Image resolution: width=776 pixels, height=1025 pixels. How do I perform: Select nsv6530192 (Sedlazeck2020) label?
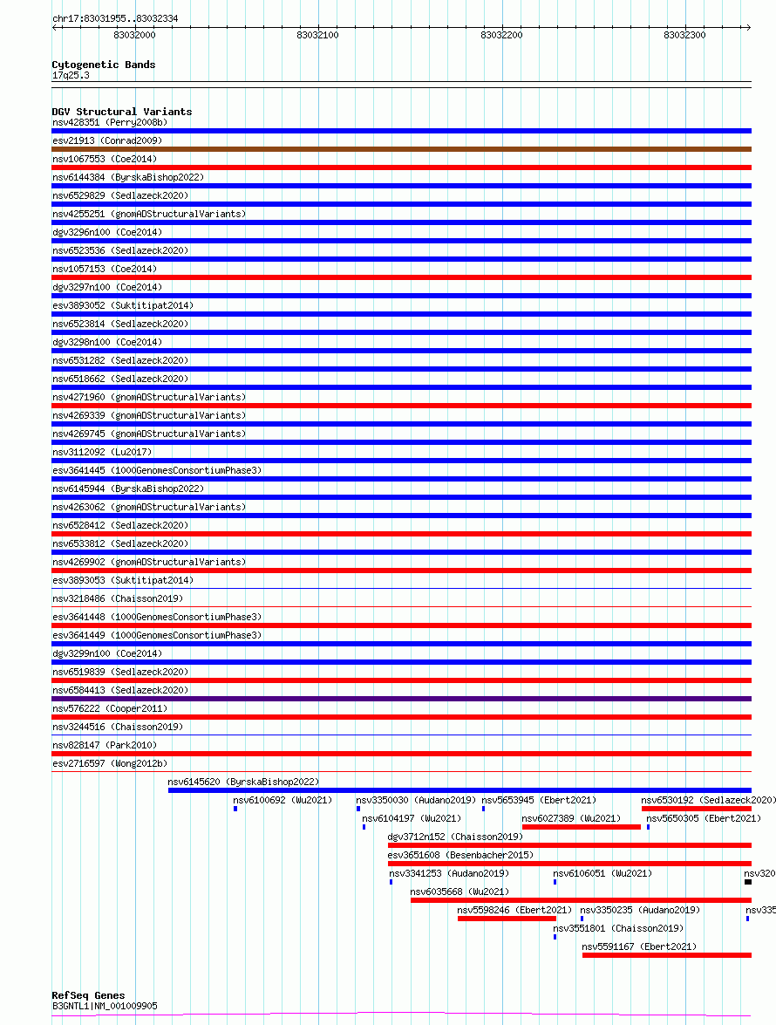[708, 799]
